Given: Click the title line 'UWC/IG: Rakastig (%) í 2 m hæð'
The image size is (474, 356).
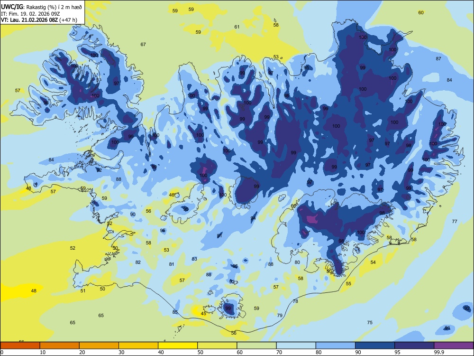Looking at the screenshot, I should point(41,7).
